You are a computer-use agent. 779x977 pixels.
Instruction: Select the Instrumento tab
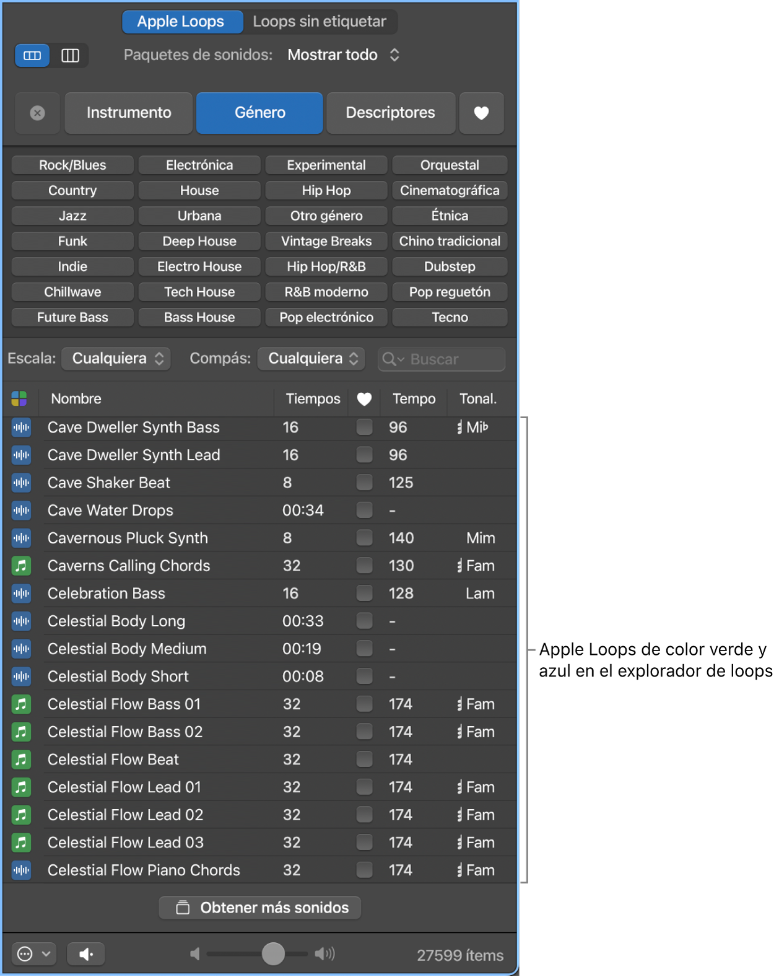129,113
